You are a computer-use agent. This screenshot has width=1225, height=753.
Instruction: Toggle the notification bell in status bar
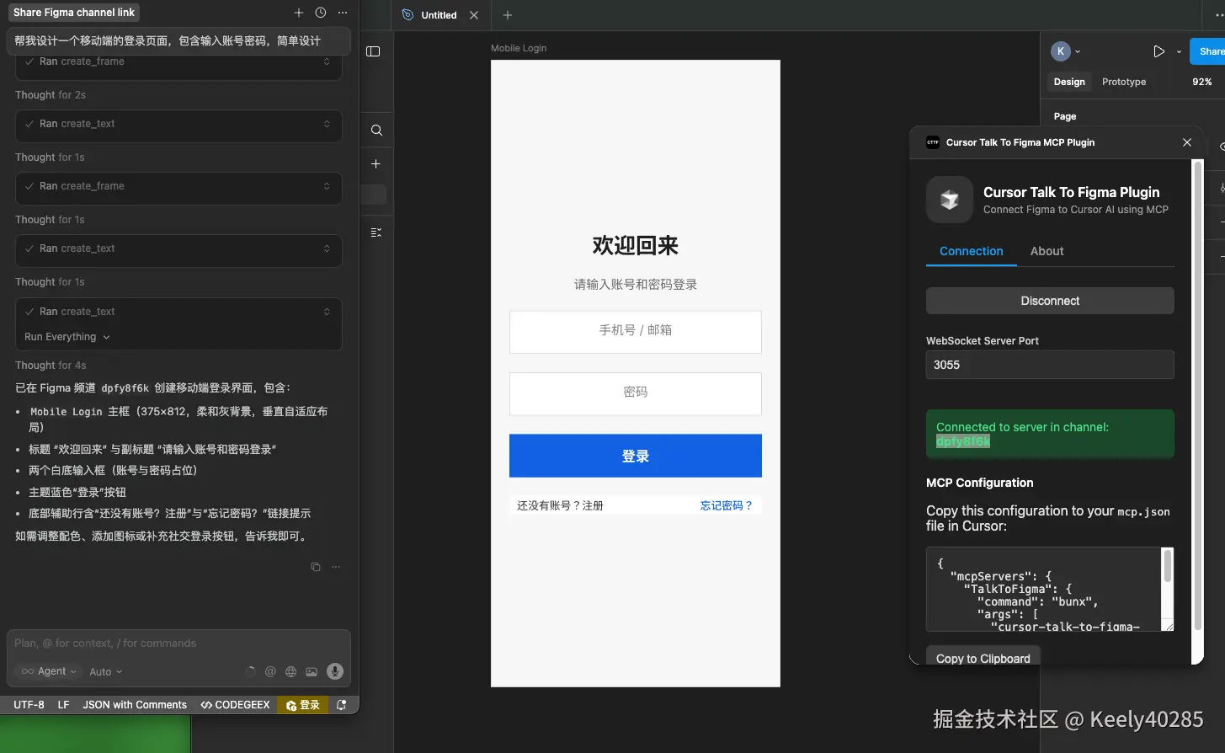tap(342, 704)
